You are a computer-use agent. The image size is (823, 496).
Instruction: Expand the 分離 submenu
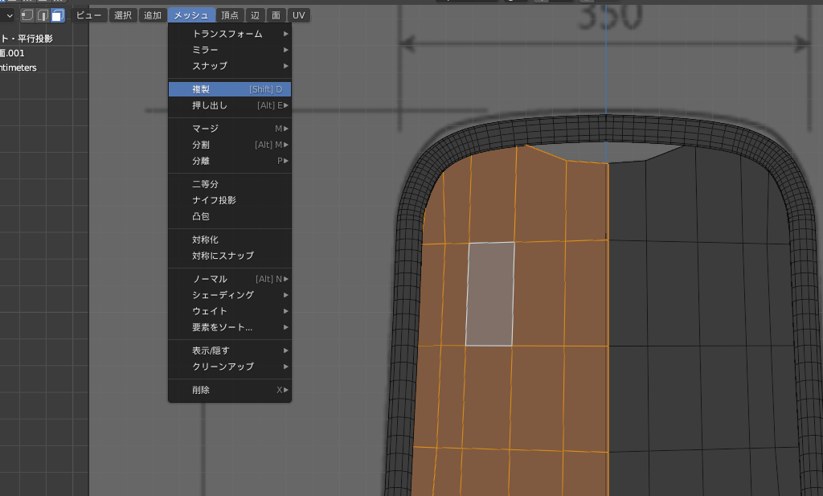click(230, 161)
